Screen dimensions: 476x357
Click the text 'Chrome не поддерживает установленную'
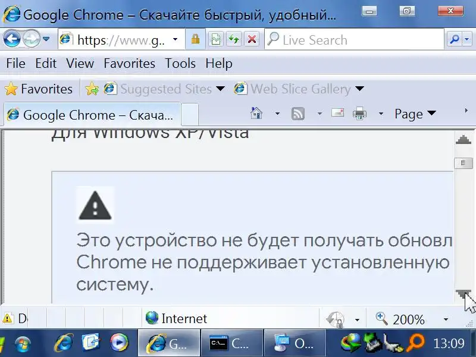click(x=263, y=263)
